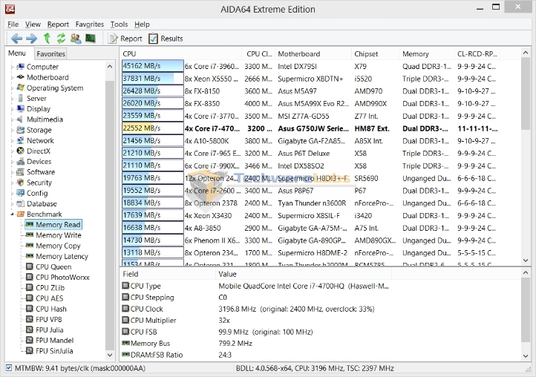Open the File menu

pos(13,24)
